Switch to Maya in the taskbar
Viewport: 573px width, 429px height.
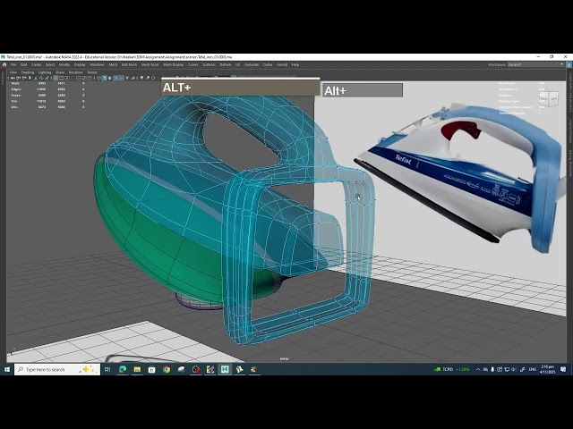225,369
